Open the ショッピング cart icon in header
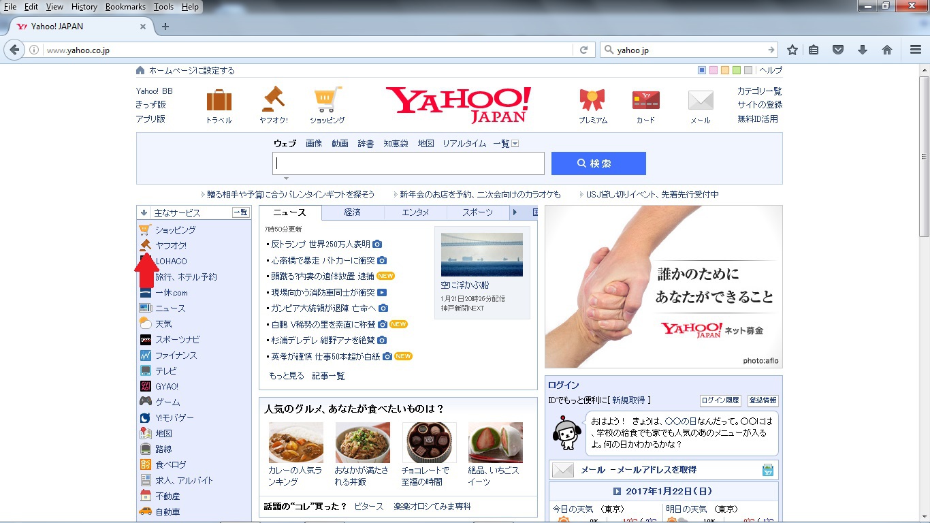 click(327, 99)
